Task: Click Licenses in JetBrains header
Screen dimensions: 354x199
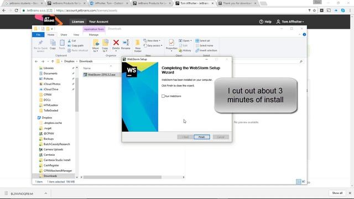Action: pos(78,22)
